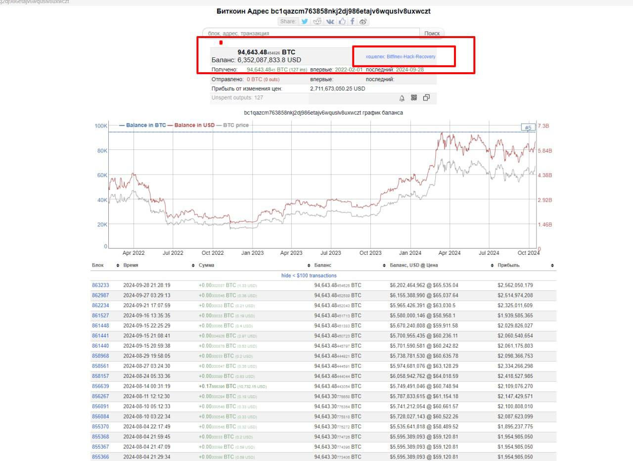Click the 0 outs sent count

(271, 79)
